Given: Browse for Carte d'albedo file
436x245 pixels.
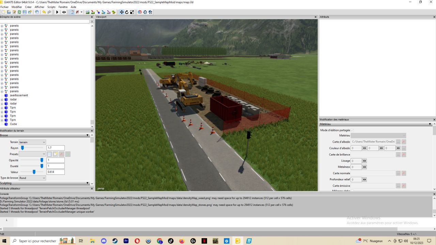Looking at the screenshot, I should (x=398, y=142).
